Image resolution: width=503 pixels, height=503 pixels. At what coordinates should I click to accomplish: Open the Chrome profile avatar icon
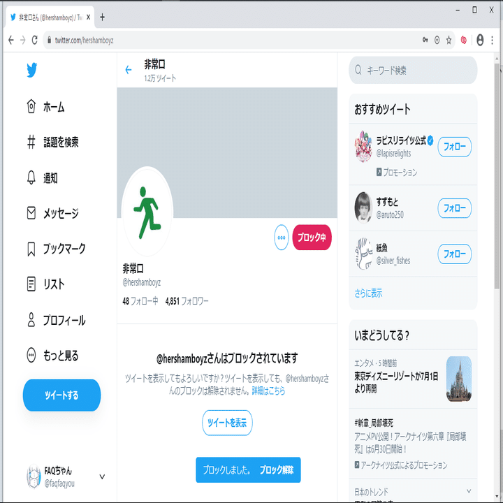[480, 40]
